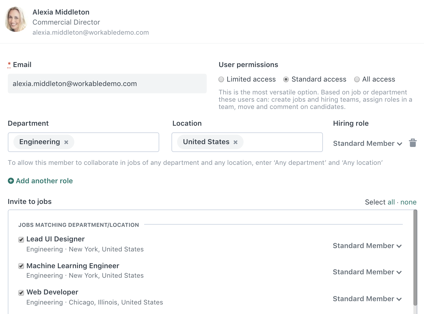This screenshot has width=424, height=314.
Task: Delete the hiring role with trash icon
Action: [x=413, y=143]
